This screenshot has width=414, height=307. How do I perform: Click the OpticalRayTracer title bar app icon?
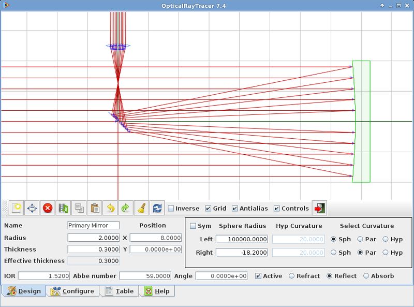click(x=7, y=5)
